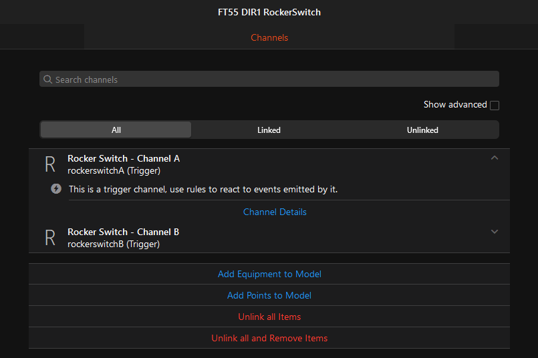Click the R icon for Channel A

(49, 164)
